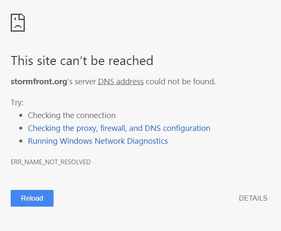This screenshot has width=281, height=231.
Task: Click the sad page error icon
Action: [18, 23]
